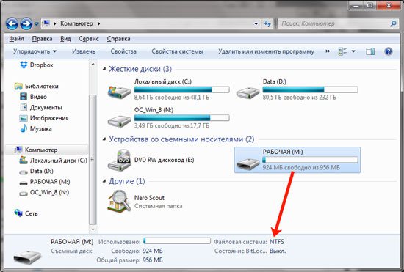Click the Состояние BitLocker value Выкл.

click(278, 251)
